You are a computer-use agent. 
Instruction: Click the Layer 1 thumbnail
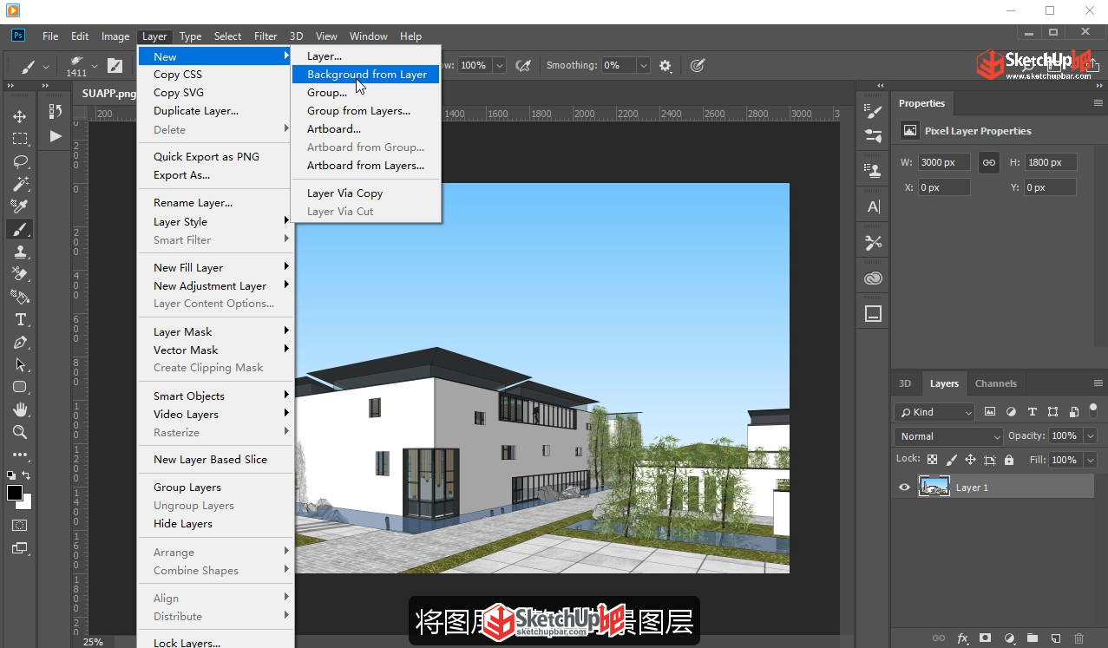click(x=934, y=488)
